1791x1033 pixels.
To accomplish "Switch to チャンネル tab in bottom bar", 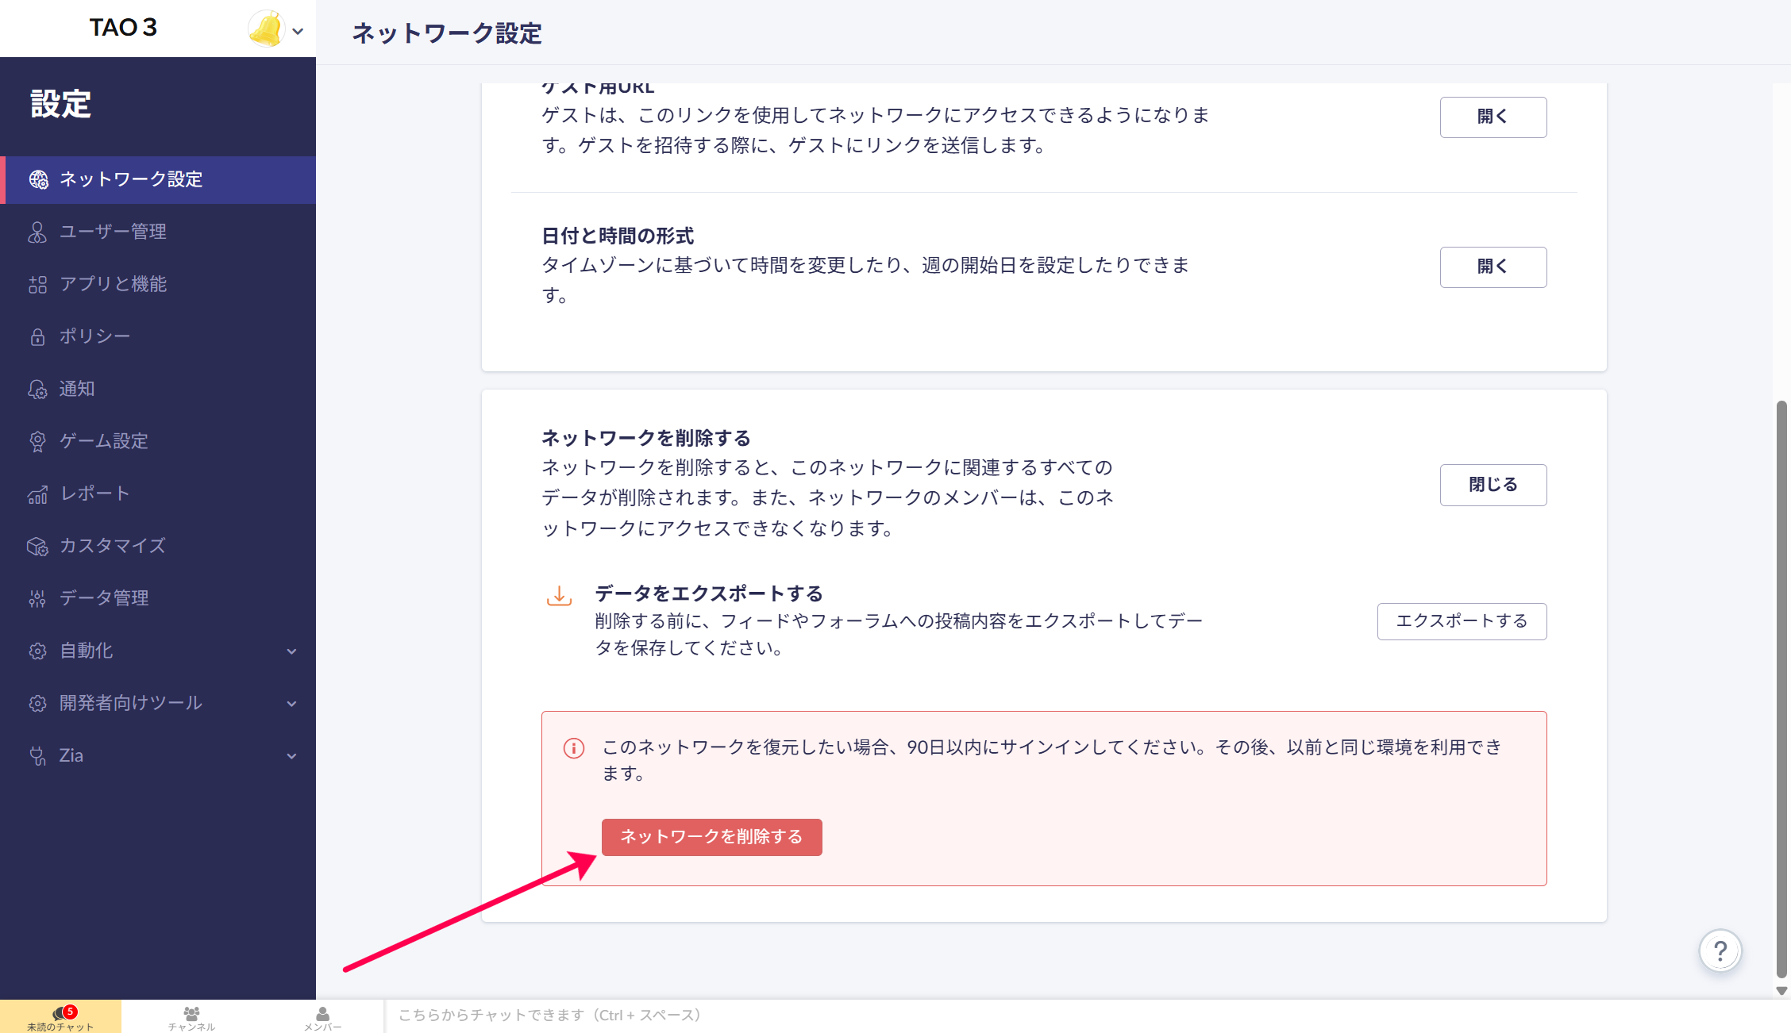I will (x=191, y=1017).
